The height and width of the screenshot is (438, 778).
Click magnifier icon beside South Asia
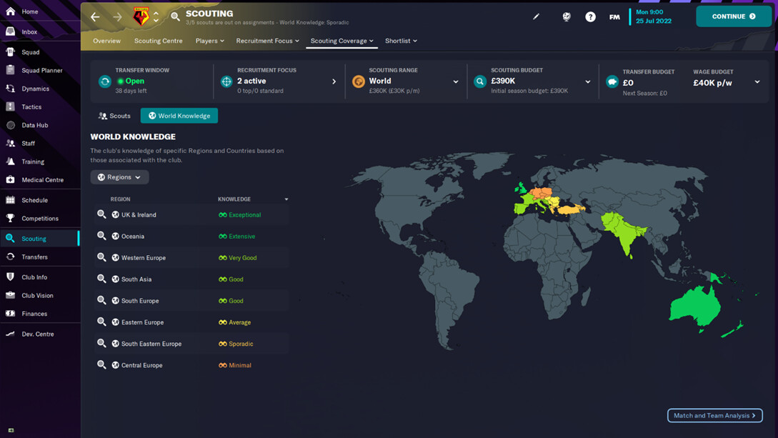click(101, 279)
